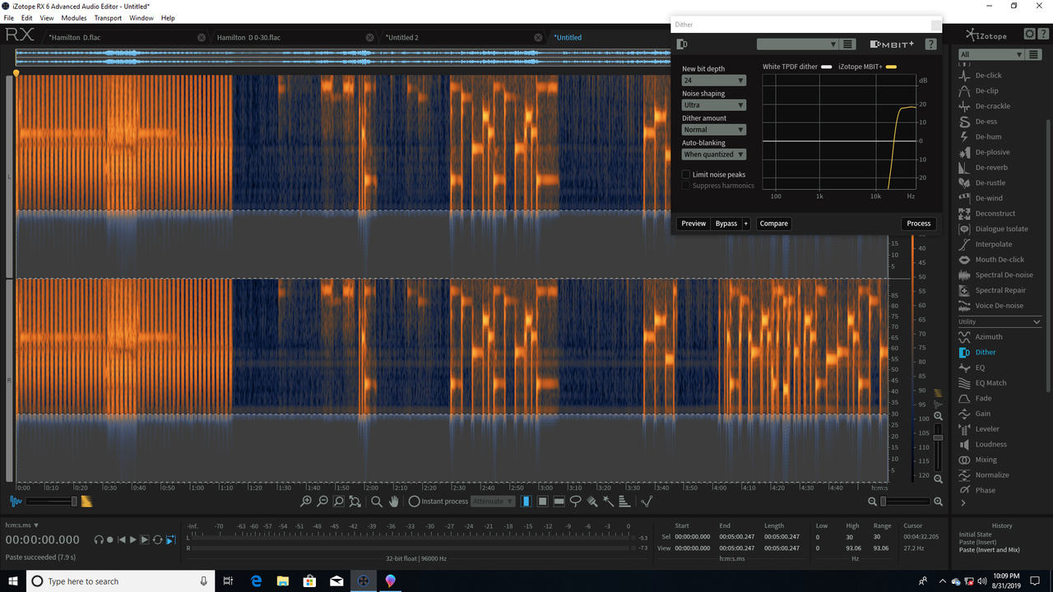Screen dimensions: 1053x592
Task: Toggle the Frequency selection tool
Action: tap(559, 501)
